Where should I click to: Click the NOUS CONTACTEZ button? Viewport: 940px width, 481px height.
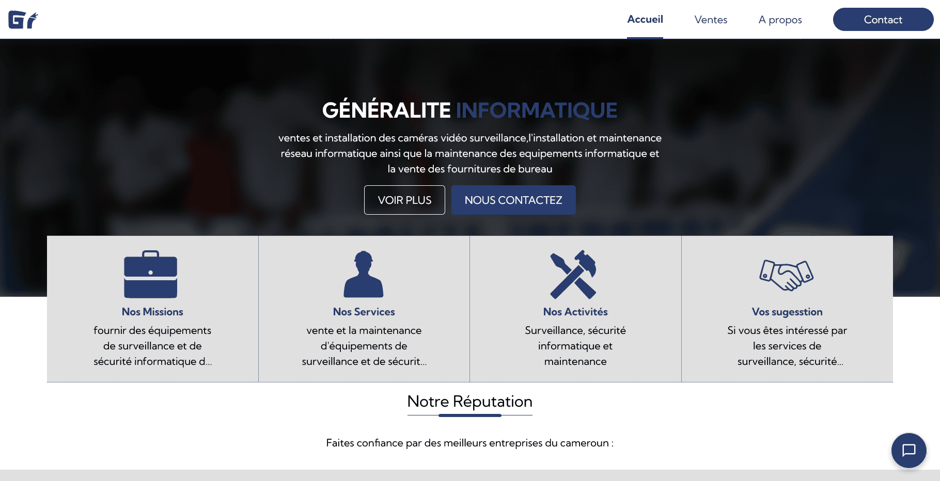(x=513, y=200)
